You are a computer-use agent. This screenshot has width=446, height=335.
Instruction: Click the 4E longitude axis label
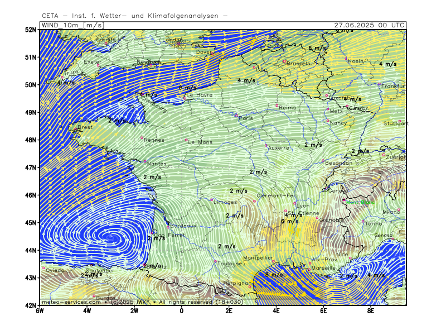tap(276, 311)
